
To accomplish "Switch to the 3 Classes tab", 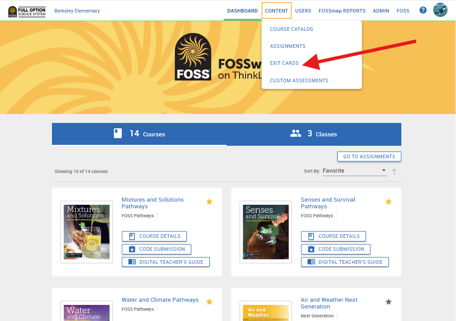I will point(314,134).
